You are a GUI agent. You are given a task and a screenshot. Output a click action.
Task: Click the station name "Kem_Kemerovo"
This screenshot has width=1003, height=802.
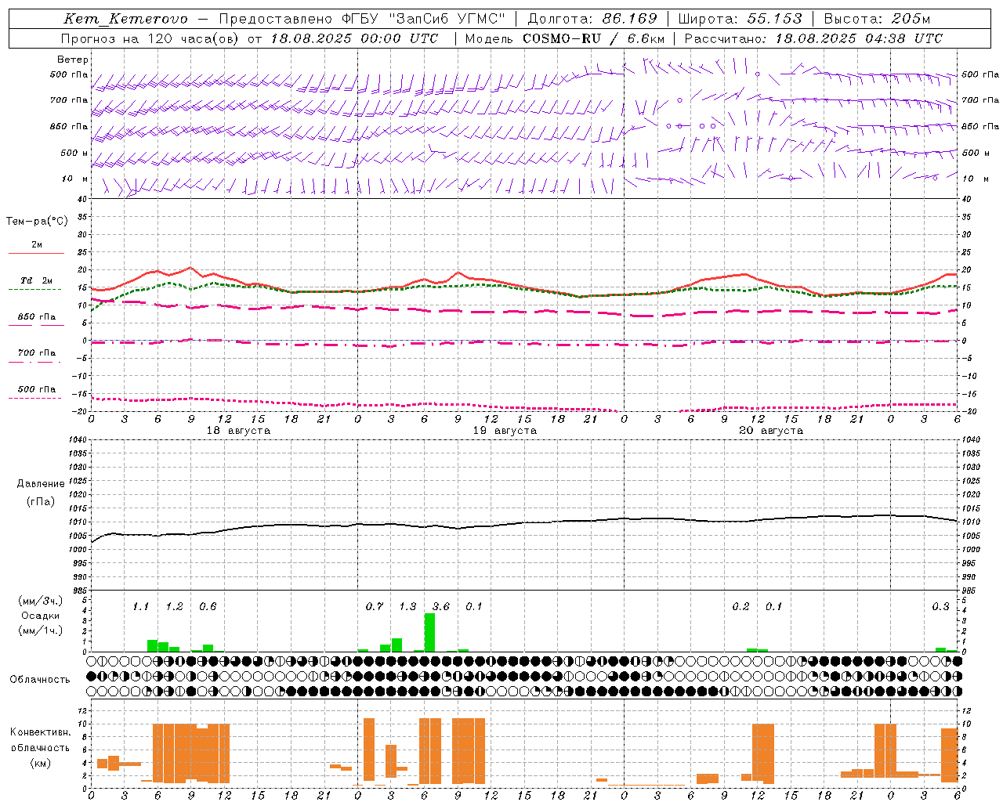click(125, 19)
